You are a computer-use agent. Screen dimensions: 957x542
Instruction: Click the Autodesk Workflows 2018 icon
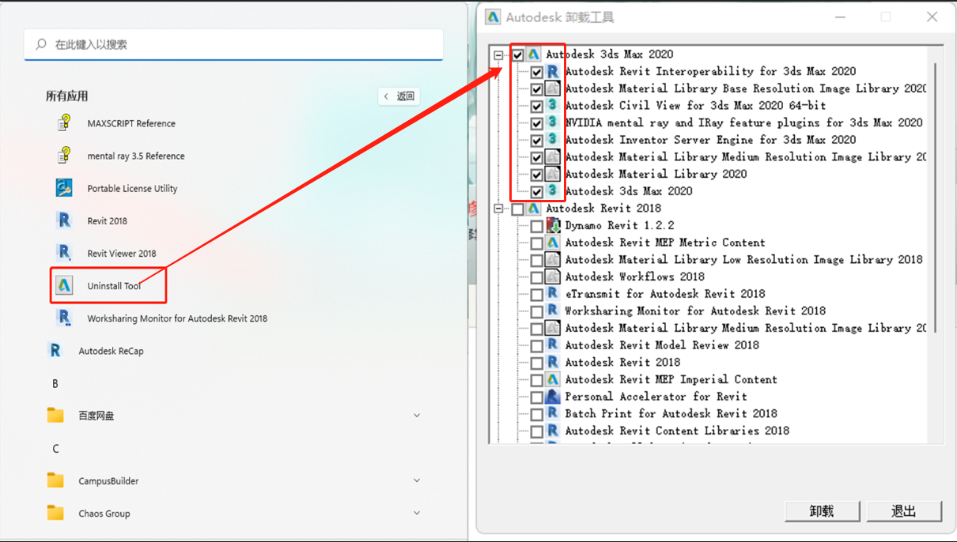pos(553,277)
